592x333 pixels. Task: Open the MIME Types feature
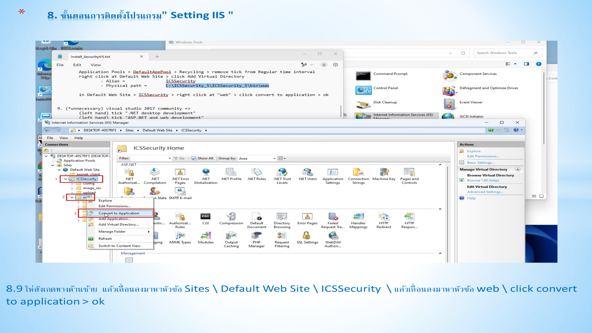coord(180,238)
